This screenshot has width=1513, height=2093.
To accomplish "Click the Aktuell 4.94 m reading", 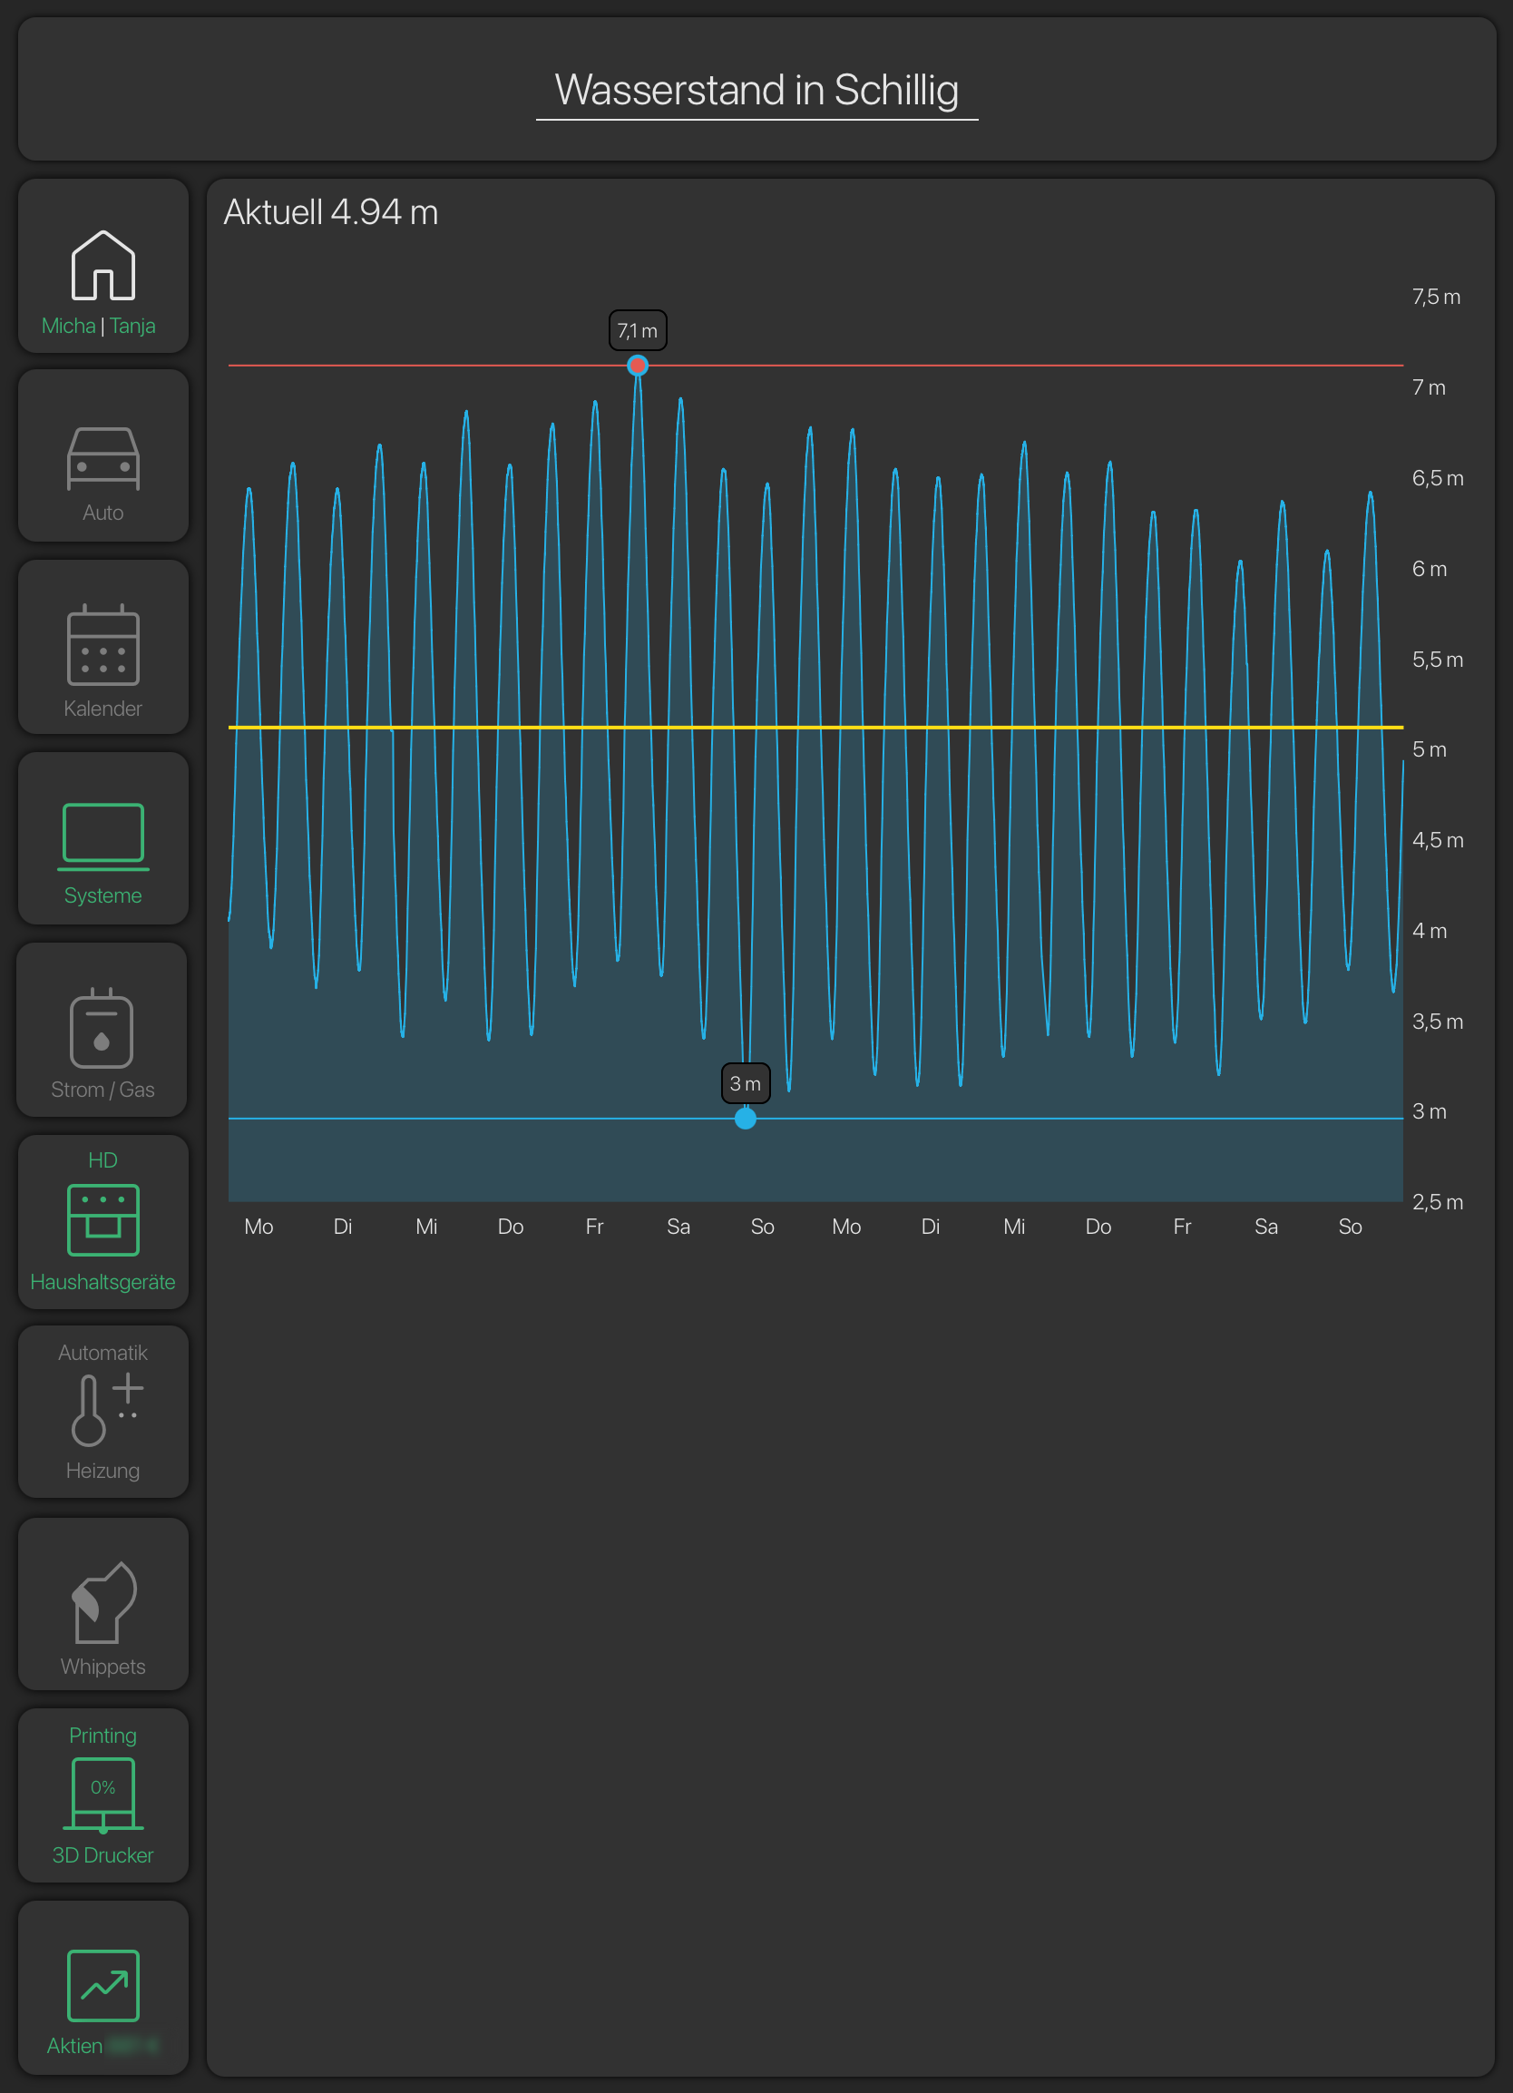I will pyautogui.click(x=331, y=212).
